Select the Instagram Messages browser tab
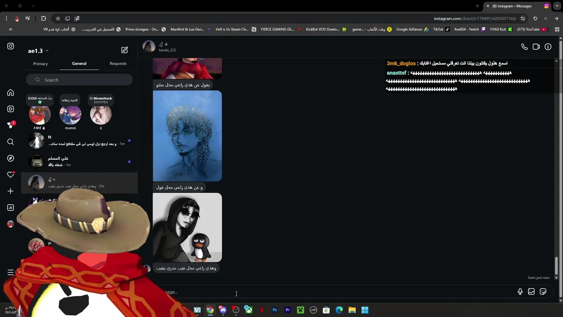 coord(517,6)
